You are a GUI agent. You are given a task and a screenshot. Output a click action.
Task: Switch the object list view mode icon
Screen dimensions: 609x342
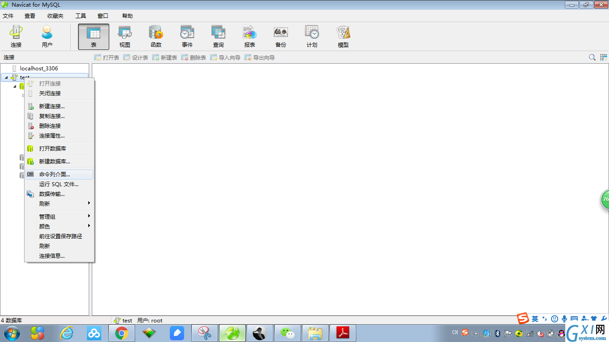pyautogui.click(x=604, y=57)
